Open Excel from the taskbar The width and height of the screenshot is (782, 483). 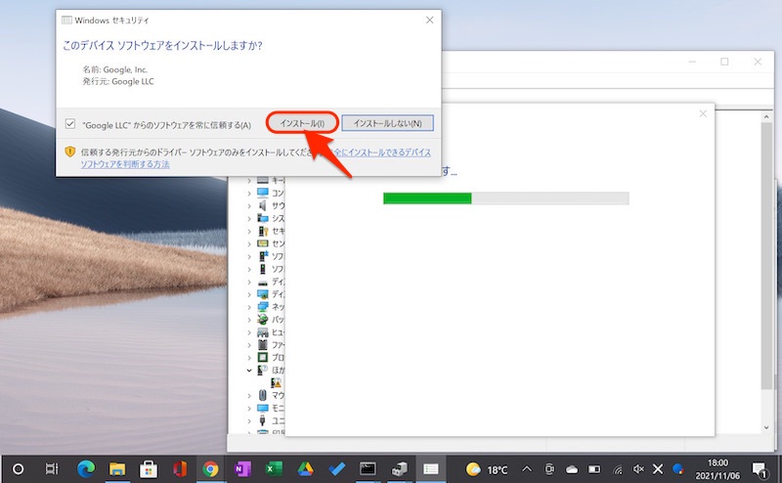pyautogui.click(x=273, y=468)
